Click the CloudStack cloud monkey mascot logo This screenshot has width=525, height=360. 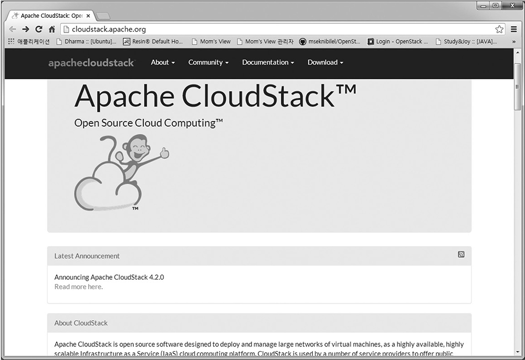click(122, 173)
